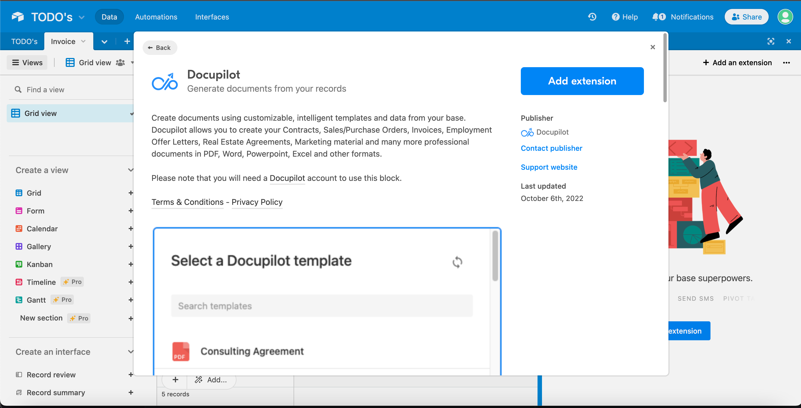Screen dimensions: 801x408
Task: Select Kanban view type
Action: pyautogui.click(x=40, y=264)
